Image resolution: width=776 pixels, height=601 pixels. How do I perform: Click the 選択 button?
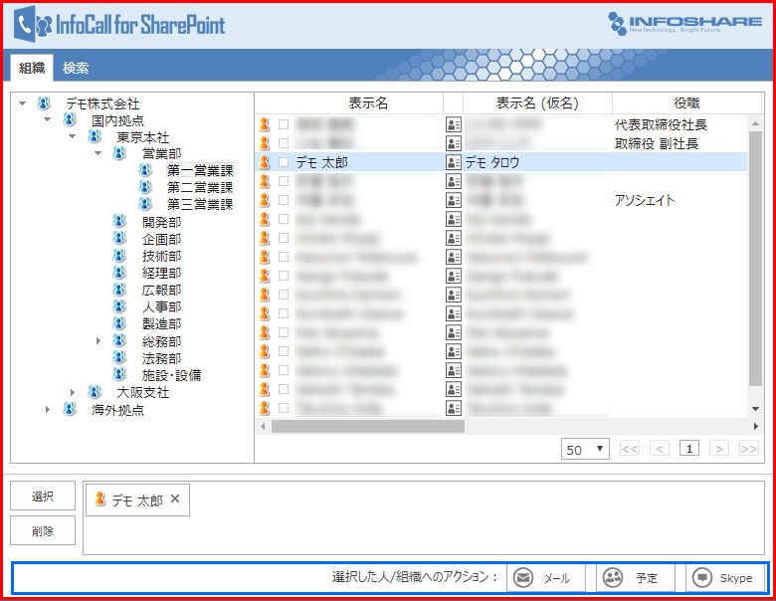pos(43,496)
